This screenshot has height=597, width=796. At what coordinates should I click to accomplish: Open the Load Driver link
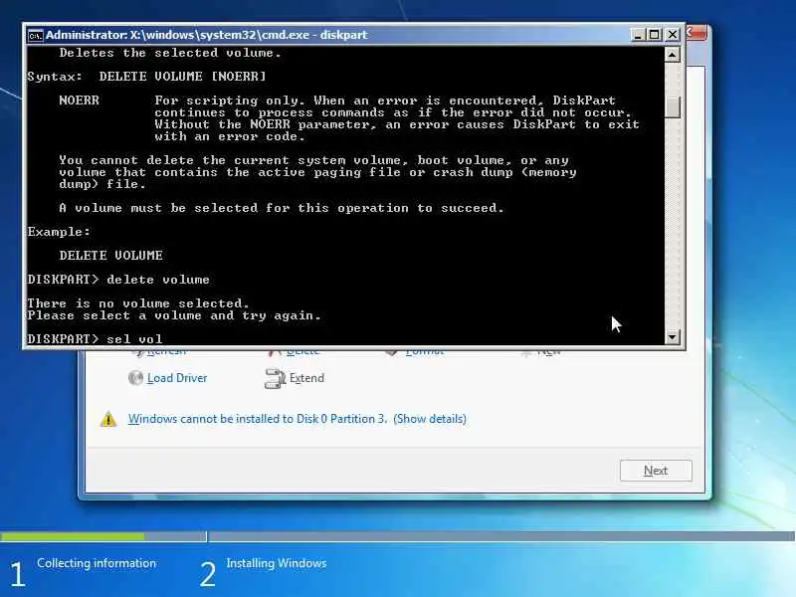pyautogui.click(x=177, y=378)
